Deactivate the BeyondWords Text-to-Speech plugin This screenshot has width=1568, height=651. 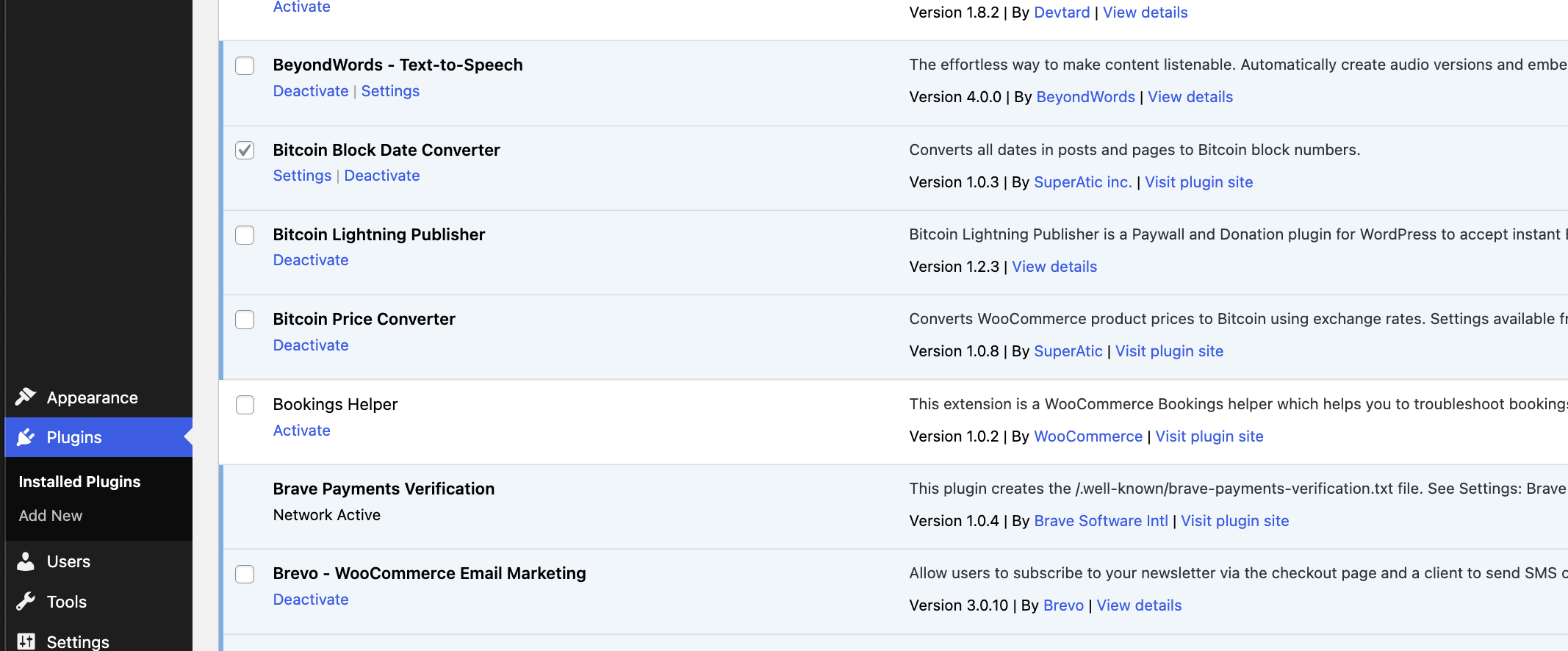pos(311,91)
